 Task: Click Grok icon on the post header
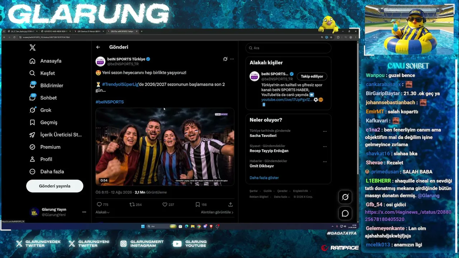(225, 59)
